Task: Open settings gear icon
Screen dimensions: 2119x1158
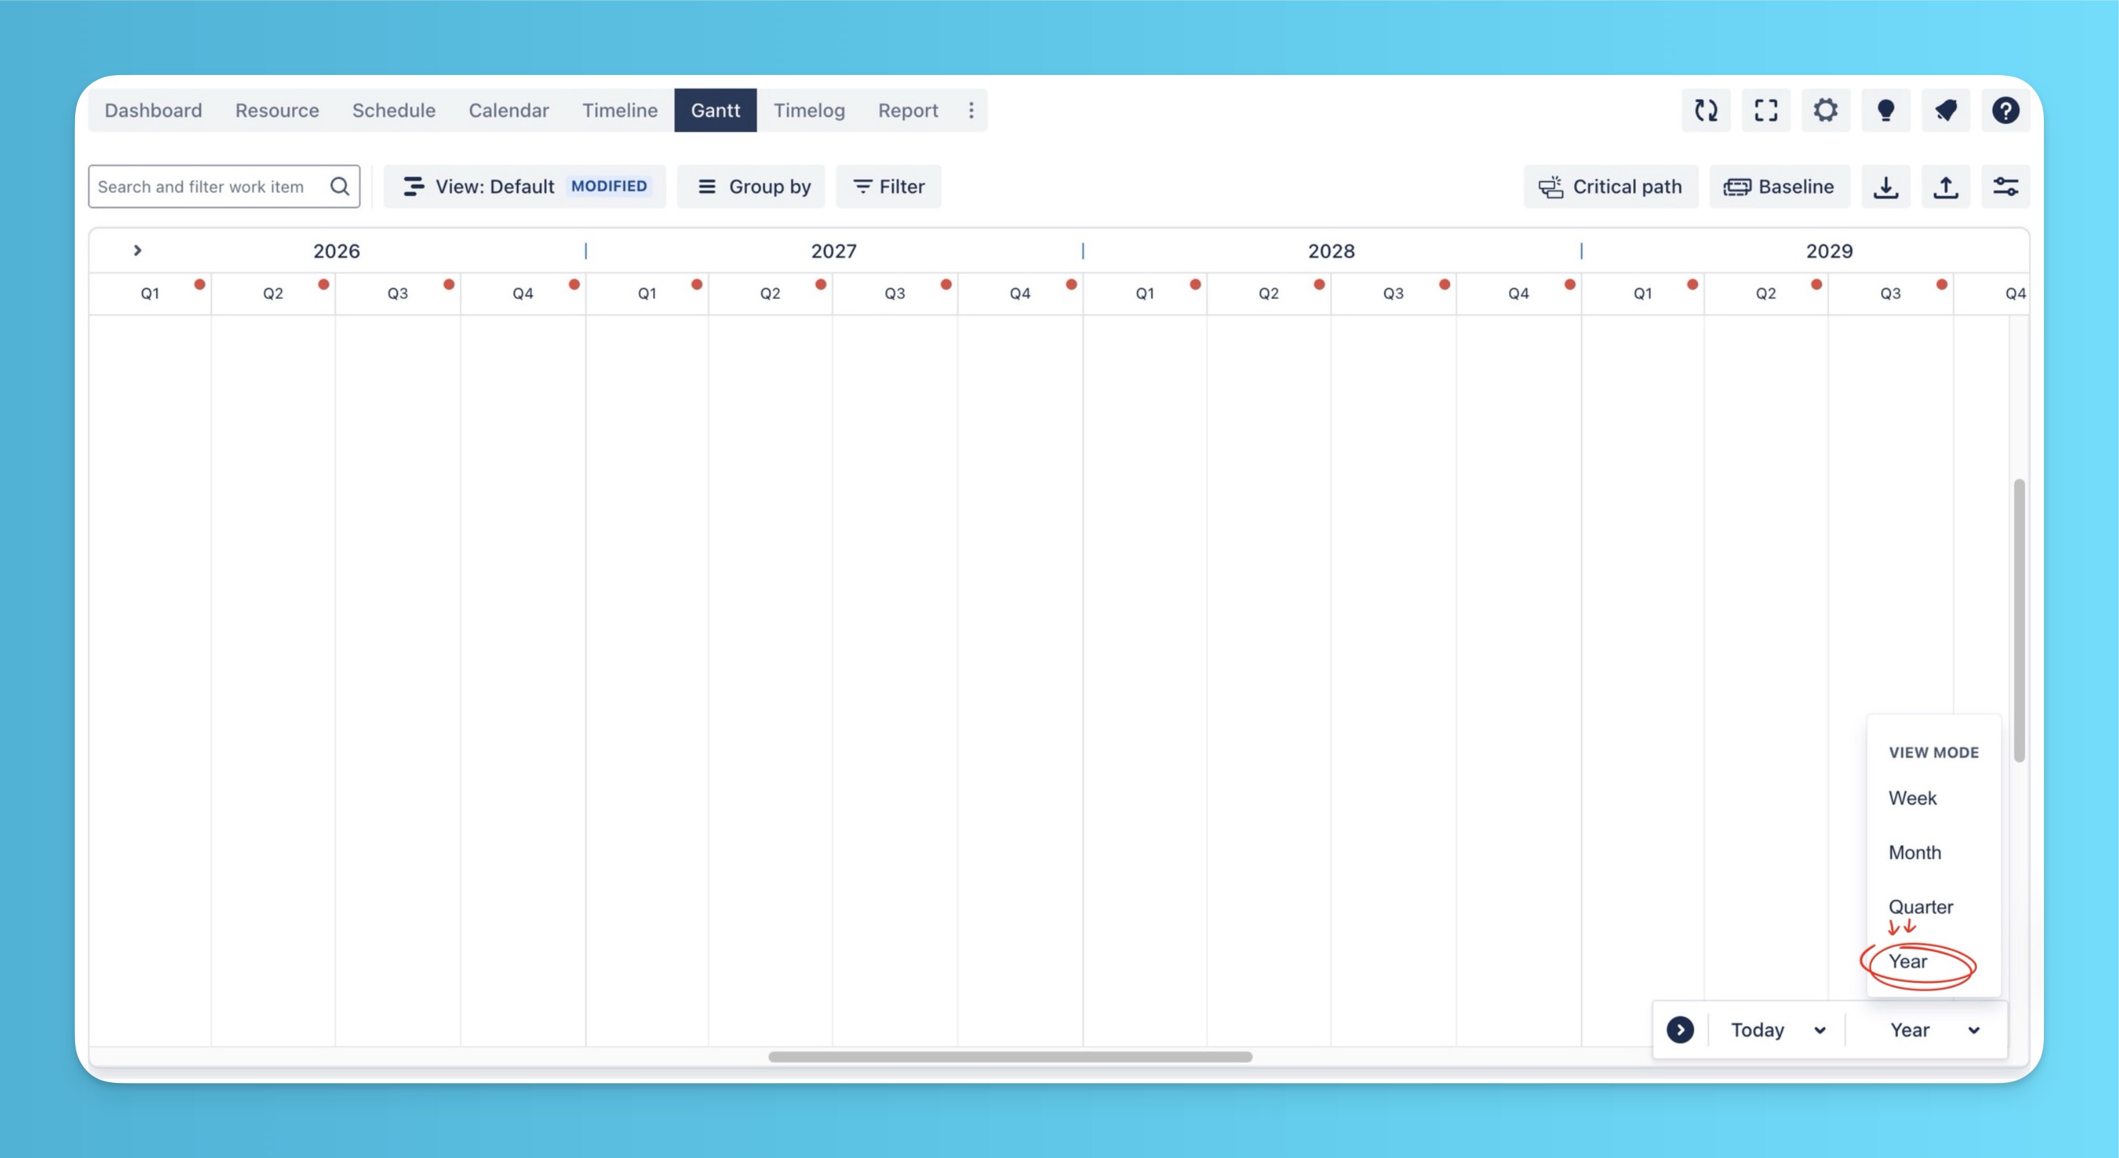Action: tap(1825, 110)
